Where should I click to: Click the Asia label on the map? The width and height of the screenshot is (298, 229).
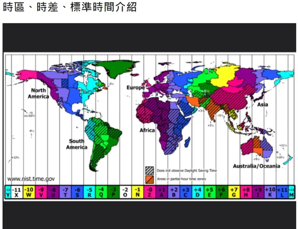point(263,104)
